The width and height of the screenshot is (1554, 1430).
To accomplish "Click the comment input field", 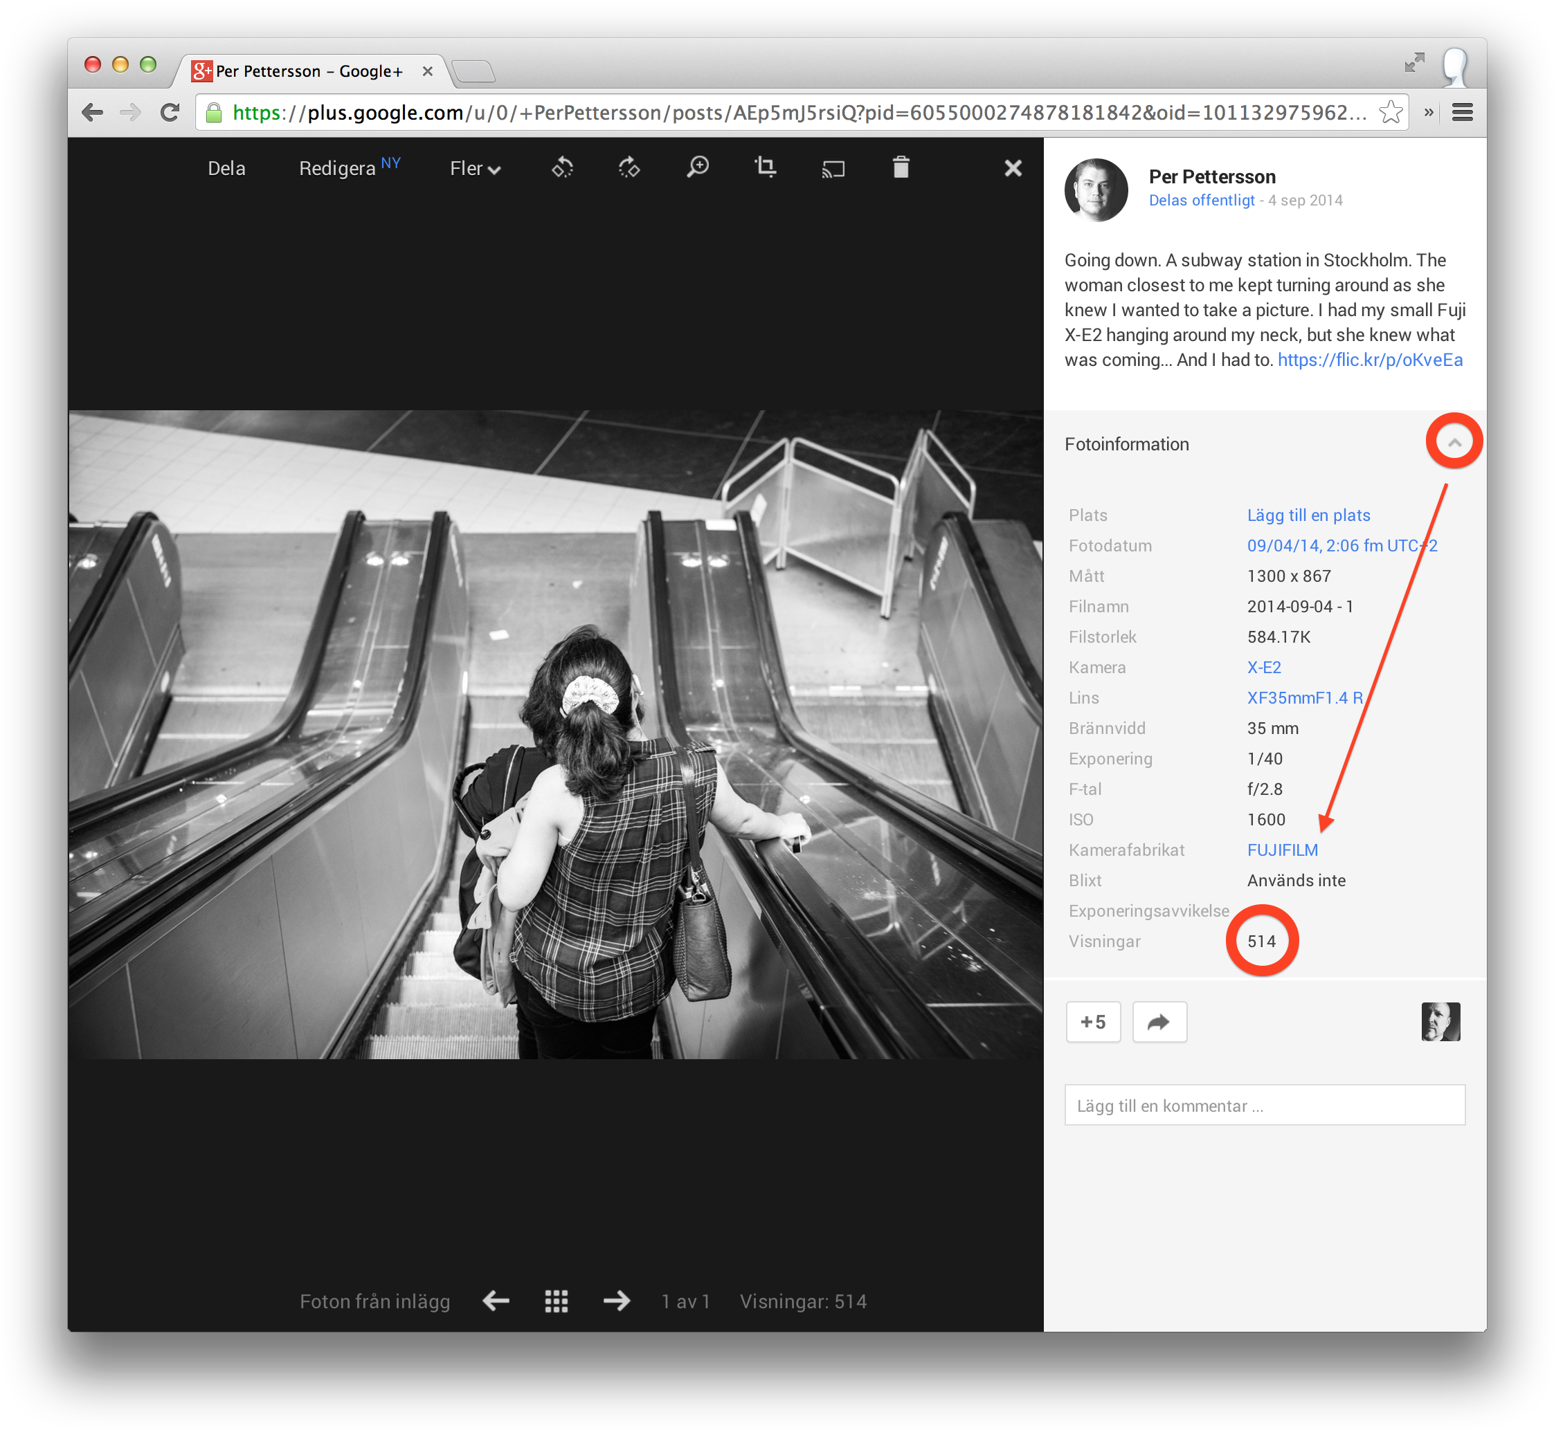I will click(x=1265, y=1105).
